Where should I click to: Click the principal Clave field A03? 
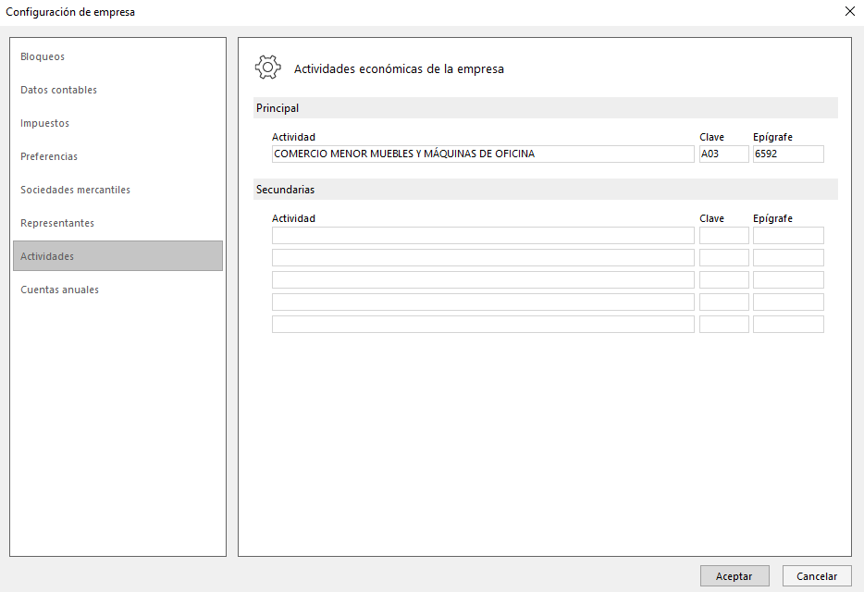tap(724, 154)
